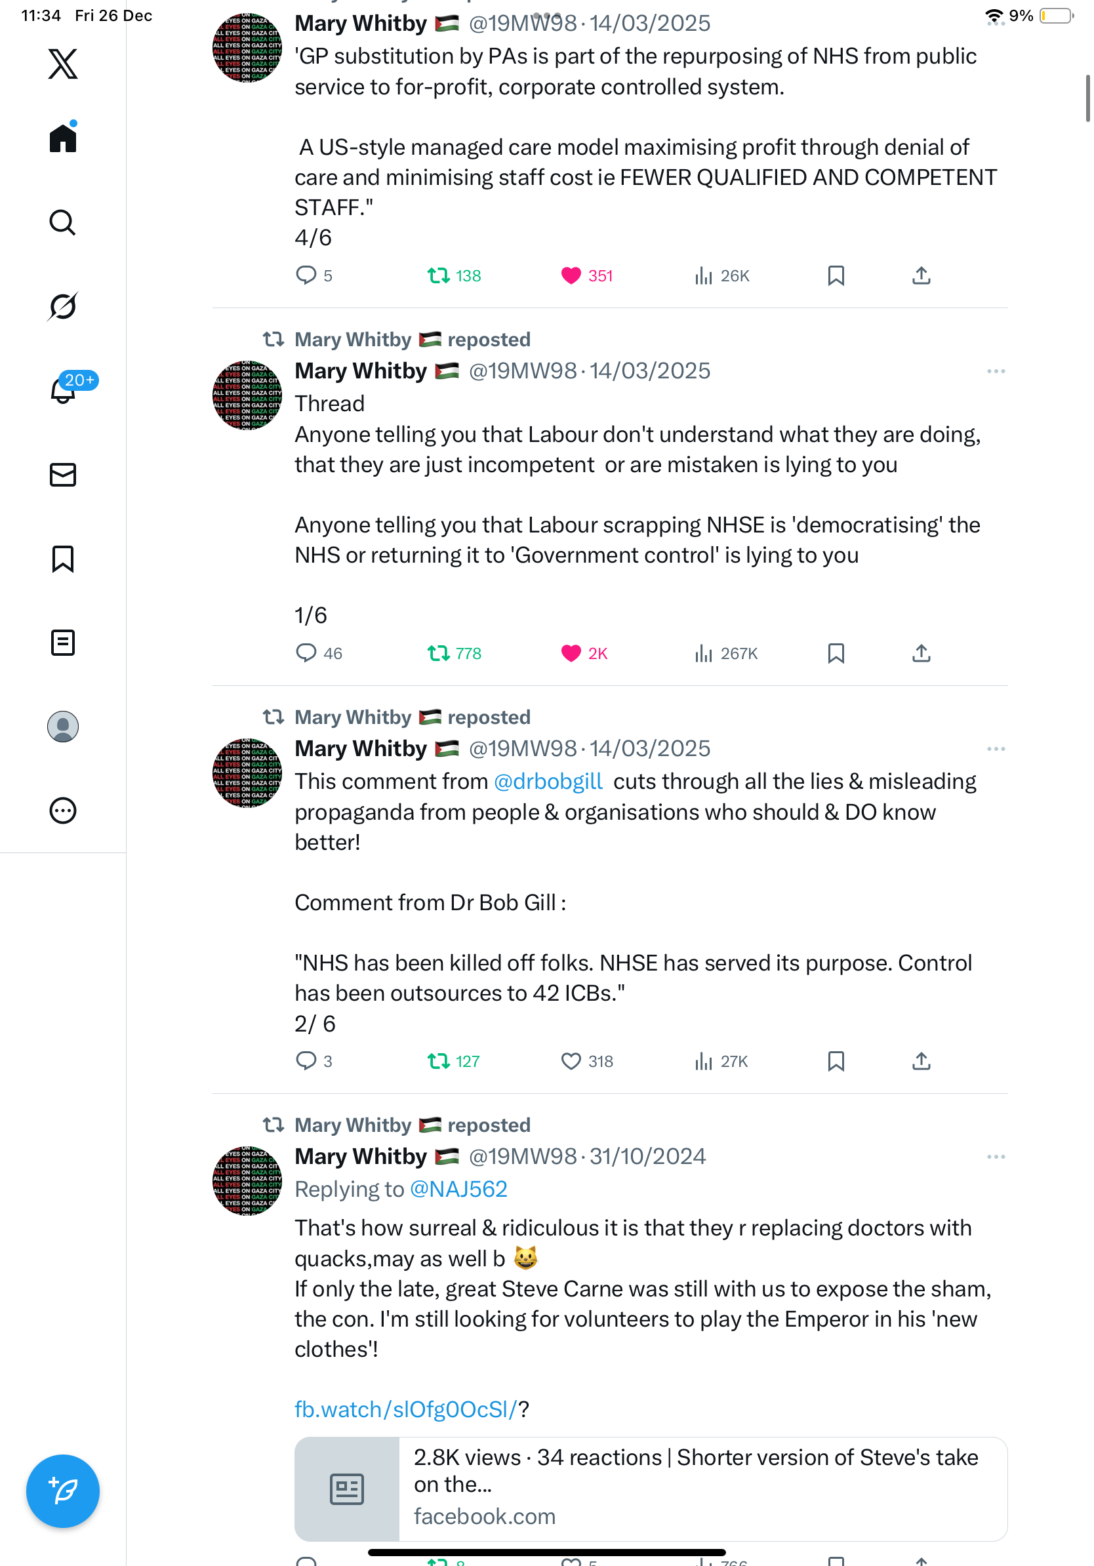Go to the Home tab

tap(63, 138)
